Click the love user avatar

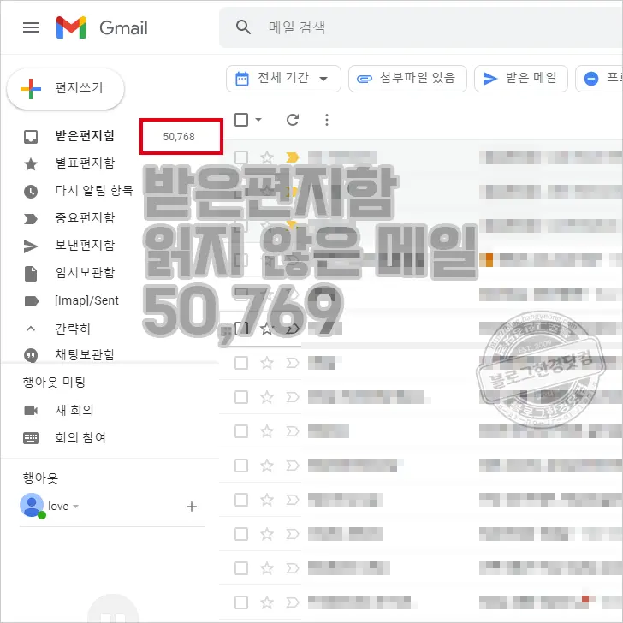point(33,506)
